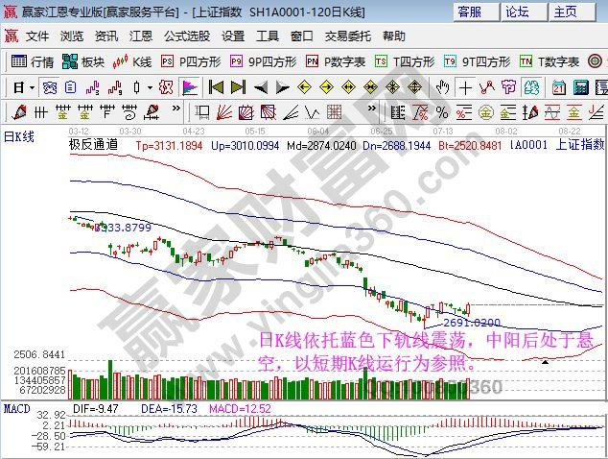Viewport: 608px width, 459px height.
Task: Click the yellow diamond left-arrow icon
Action: point(304,87)
